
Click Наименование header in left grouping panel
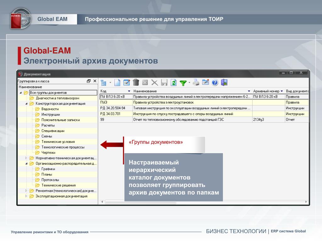[x=31, y=87]
